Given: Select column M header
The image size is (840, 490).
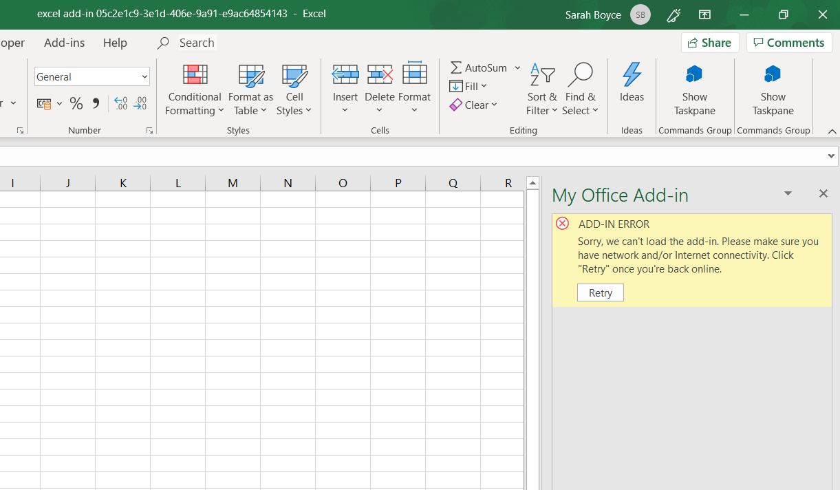Looking at the screenshot, I should [x=233, y=182].
